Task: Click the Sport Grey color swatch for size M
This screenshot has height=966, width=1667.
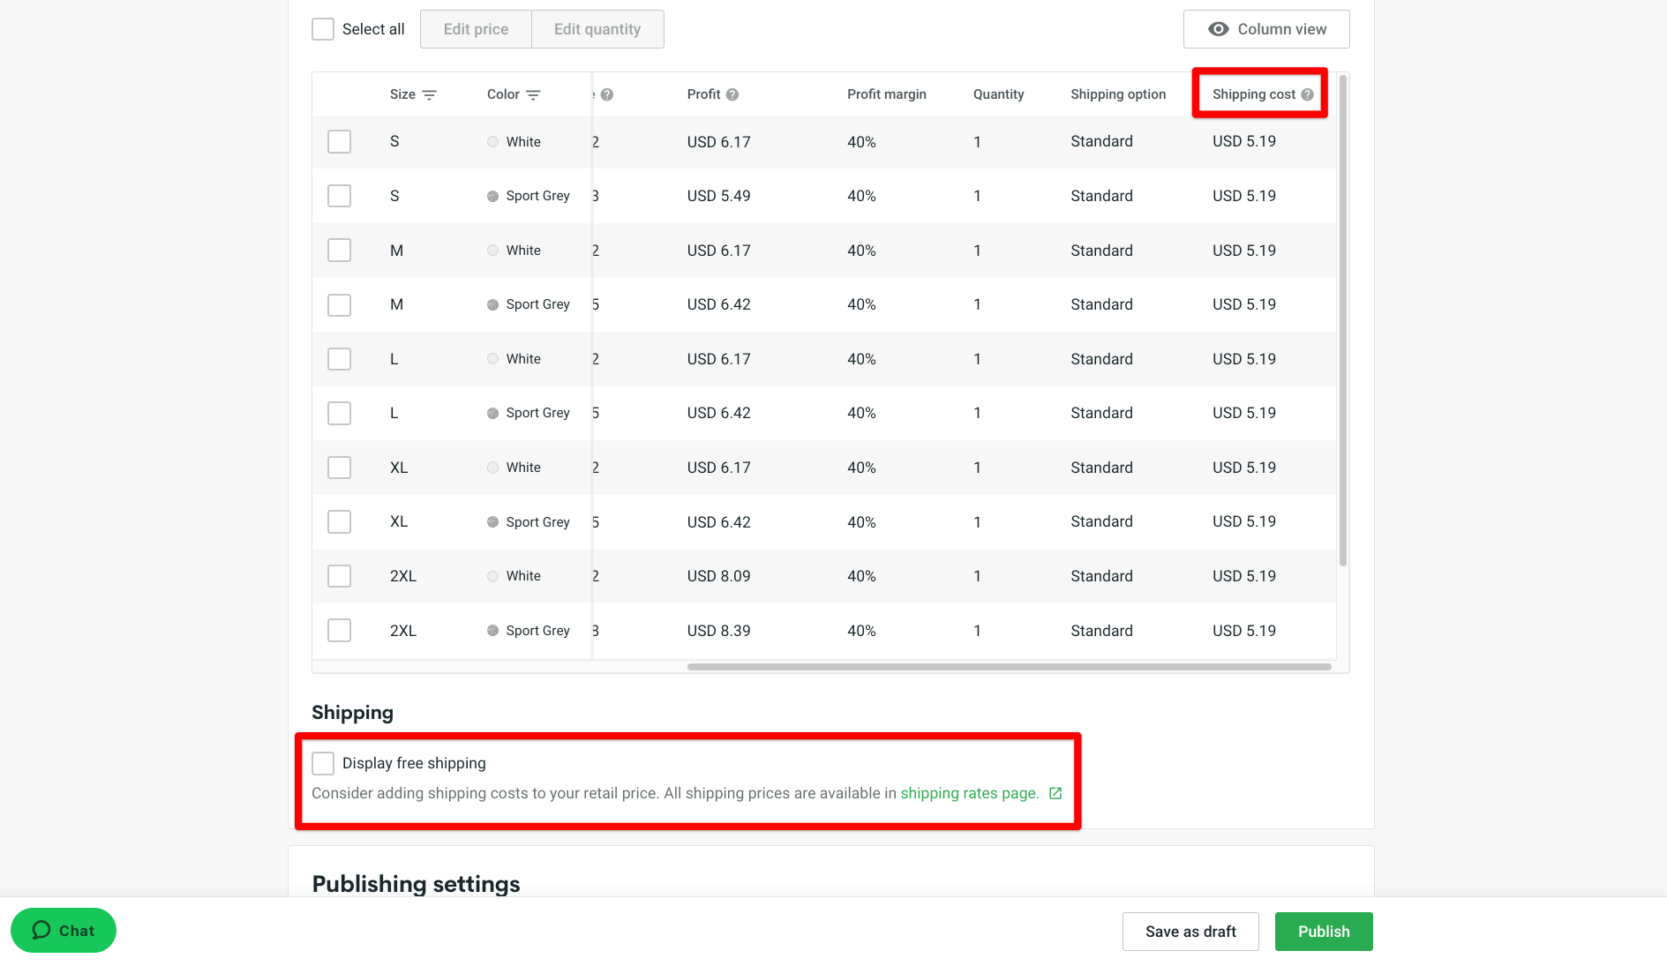Action: tap(492, 305)
